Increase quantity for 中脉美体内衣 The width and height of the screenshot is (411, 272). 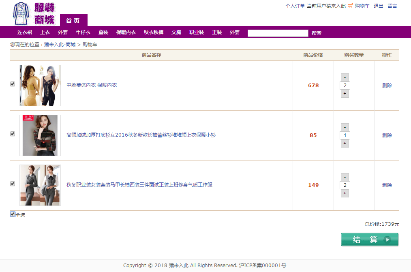[x=345, y=94]
